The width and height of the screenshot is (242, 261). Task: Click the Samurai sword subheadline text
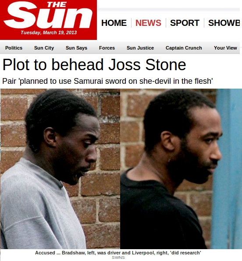coord(107,81)
